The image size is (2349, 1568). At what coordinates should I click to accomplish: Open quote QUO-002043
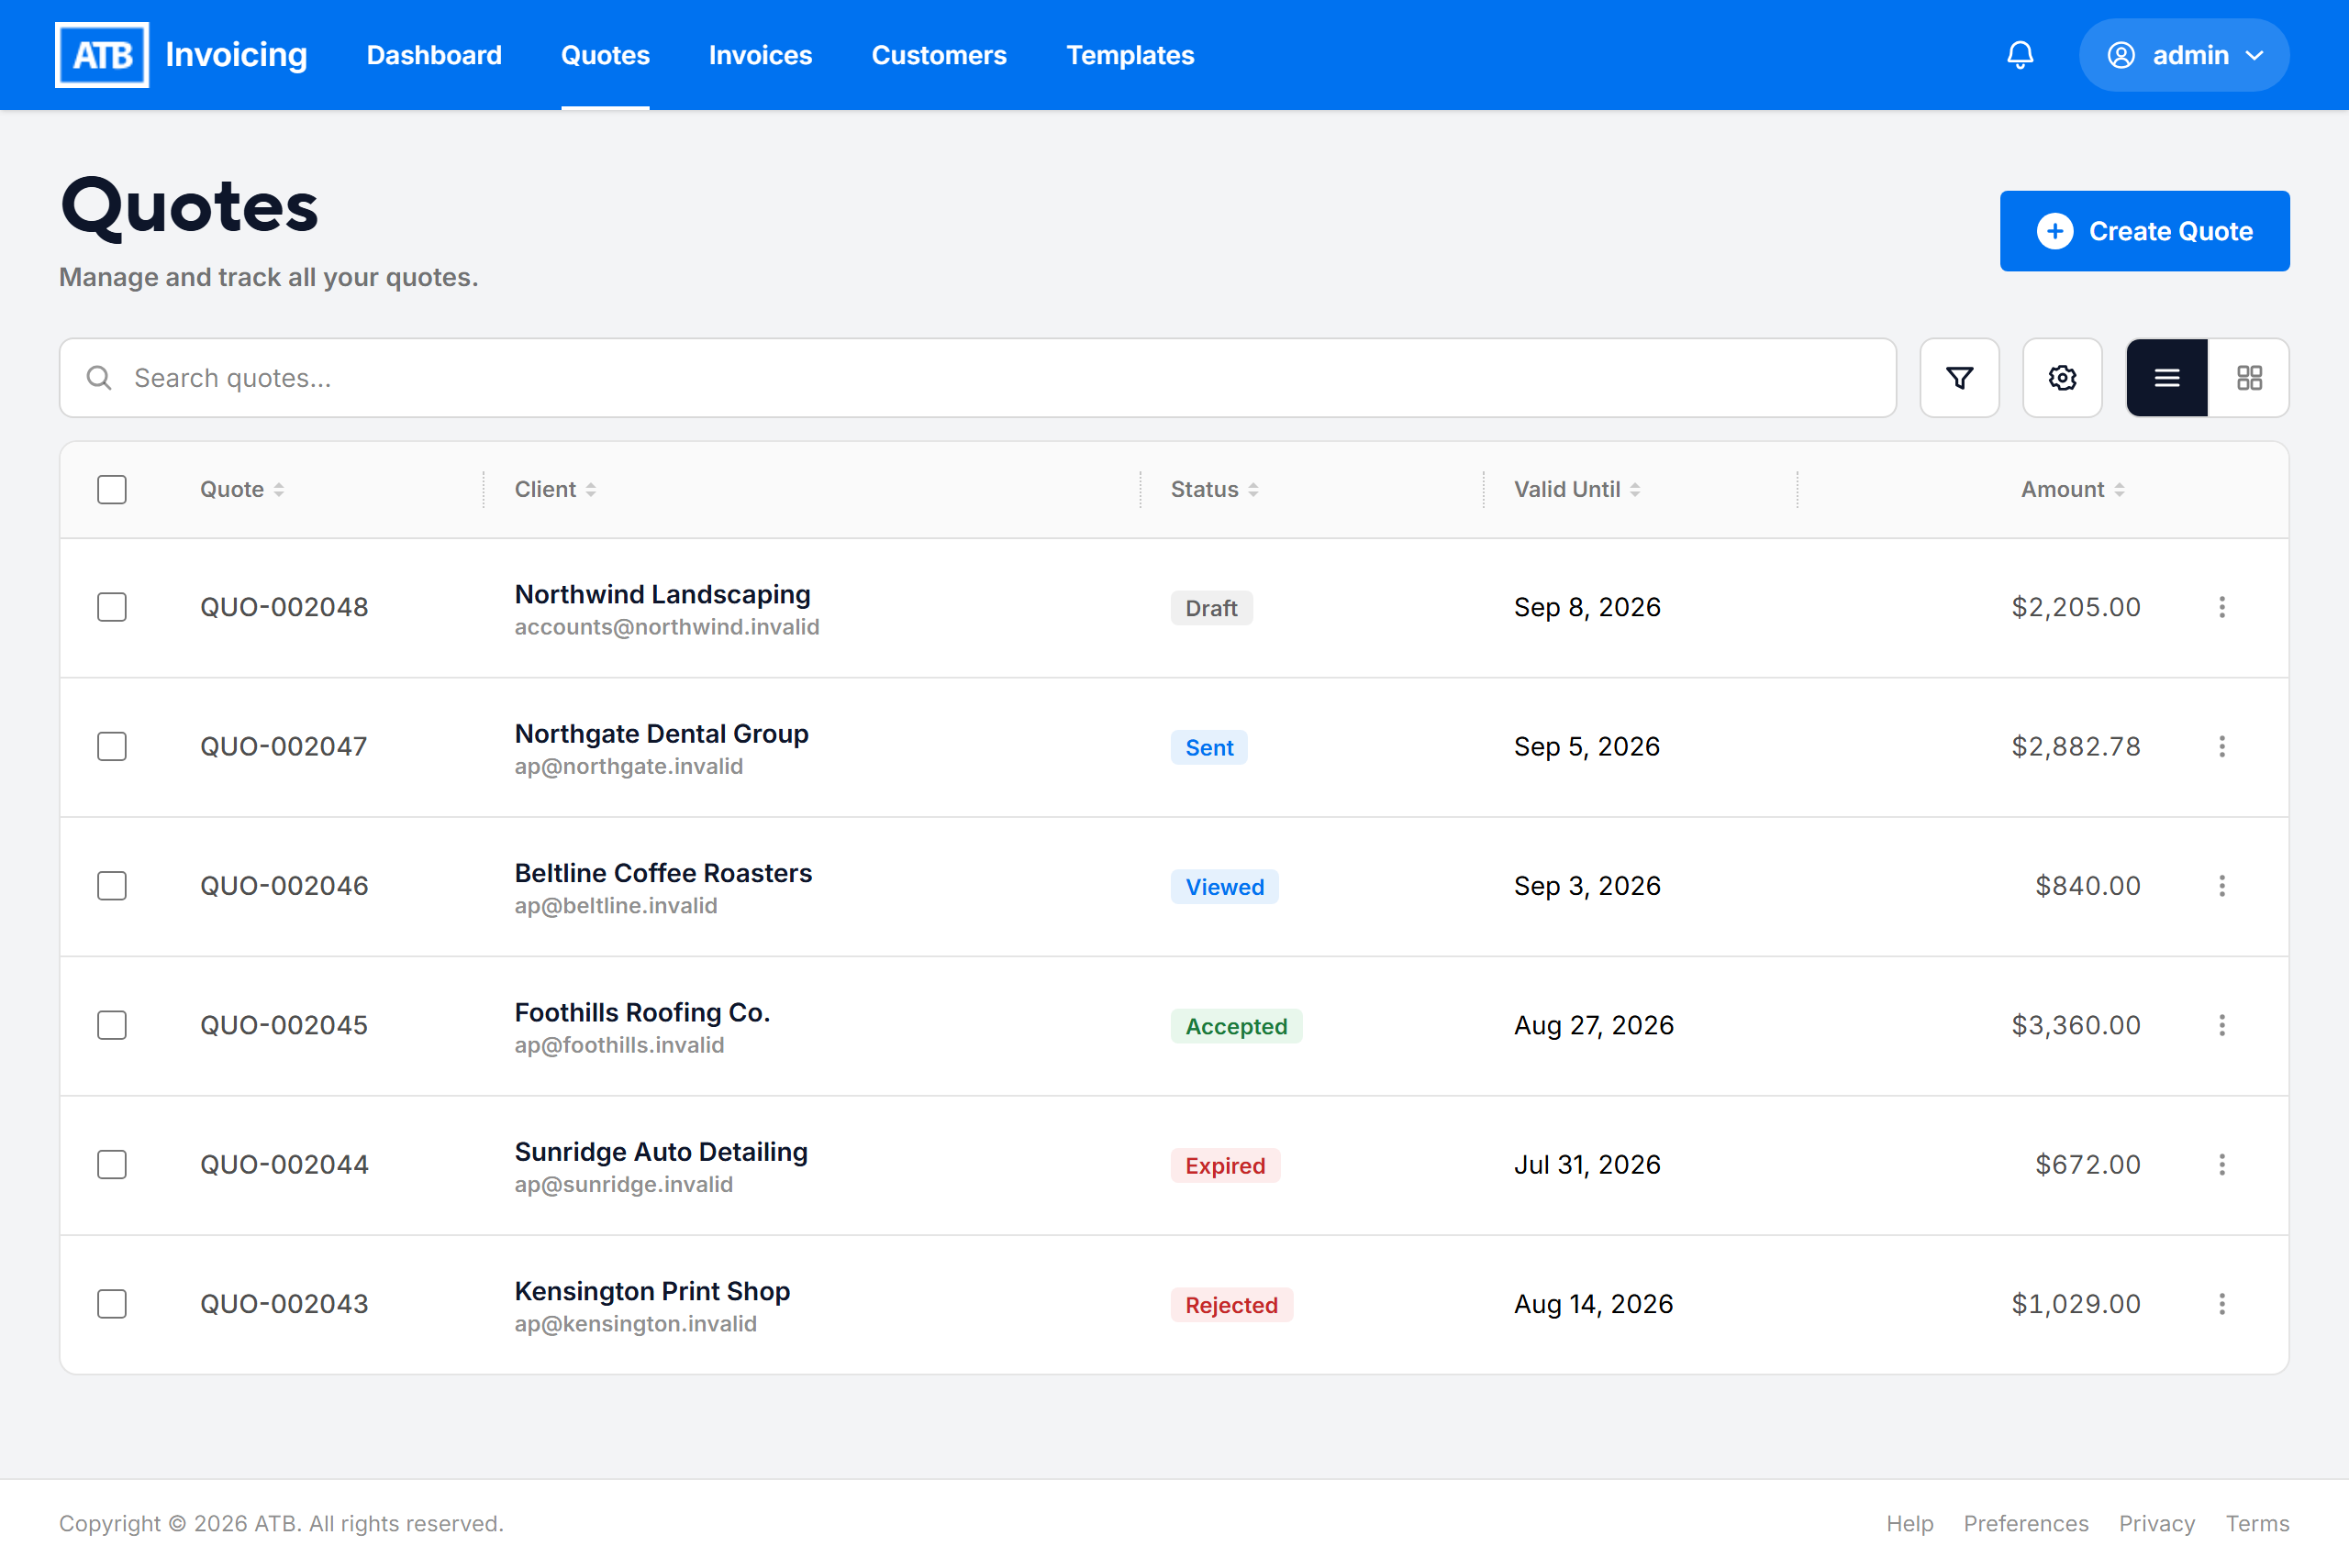tap(284, 1304)
